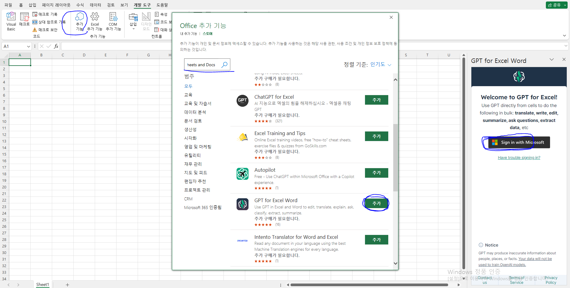Image resolution: width=570 pixels, height=288 pixels.
Task: Open Terms of Service link
Action: 517,280
